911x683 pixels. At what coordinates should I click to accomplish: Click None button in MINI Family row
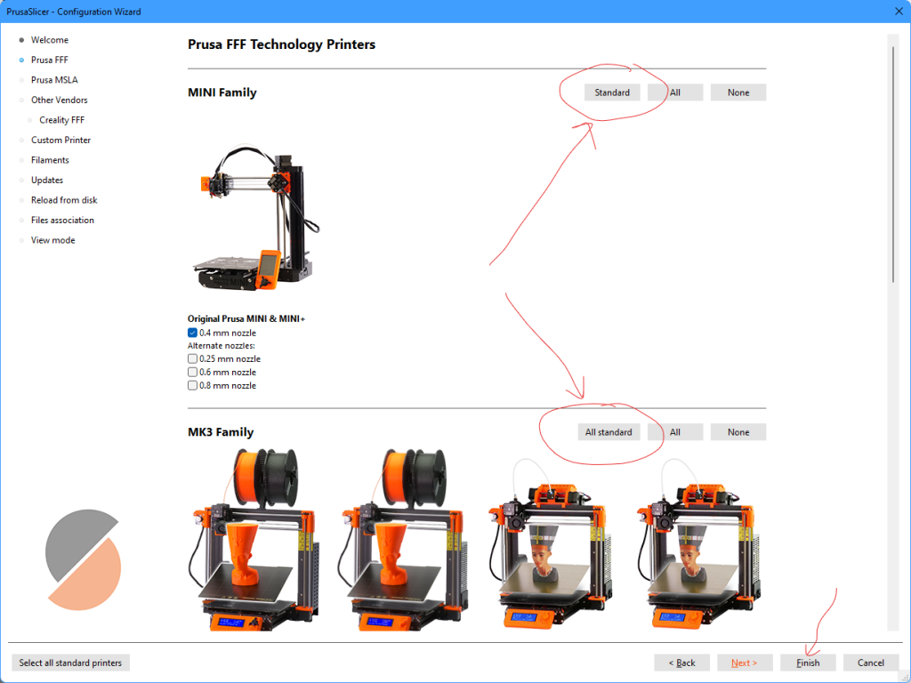click(738, 92)
